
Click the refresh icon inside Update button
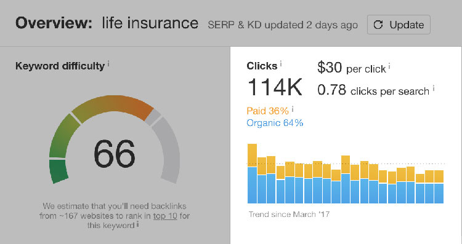pyautogui.click(x=378, y=25)
